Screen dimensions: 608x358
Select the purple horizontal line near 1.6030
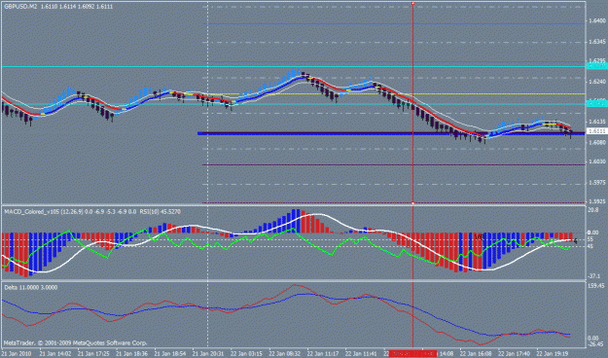[x=394, y=165]
